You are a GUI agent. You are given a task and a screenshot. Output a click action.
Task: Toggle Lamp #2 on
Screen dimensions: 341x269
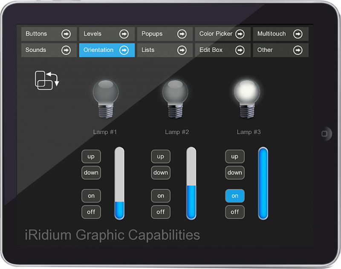point(161,196)
